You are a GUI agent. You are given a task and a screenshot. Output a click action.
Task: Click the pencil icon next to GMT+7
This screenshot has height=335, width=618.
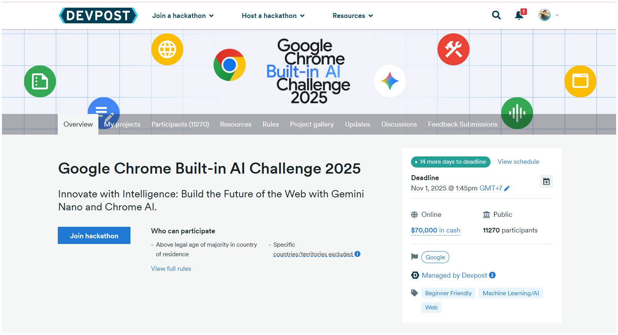click(x=507, y=188)
